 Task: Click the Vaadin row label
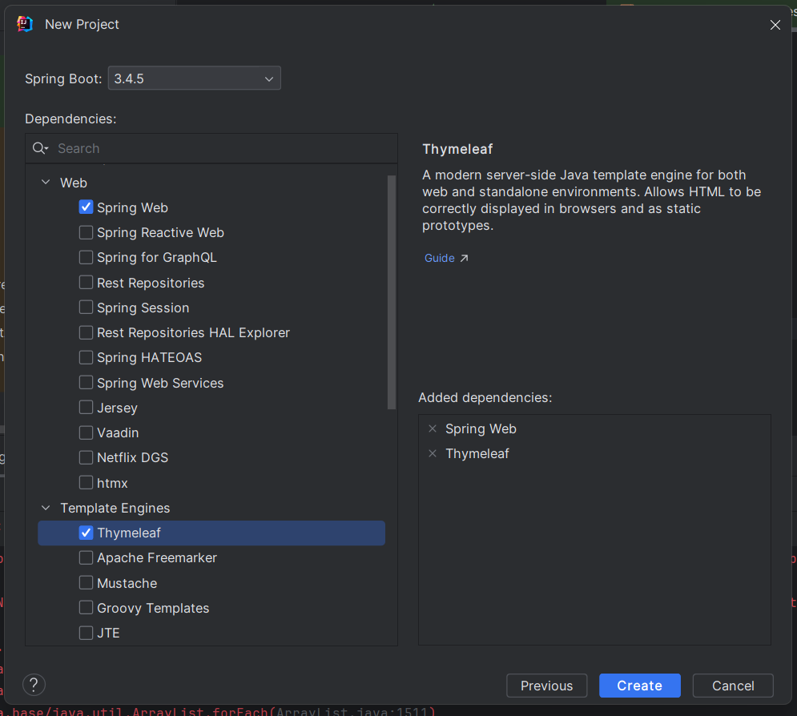(118, 432)
